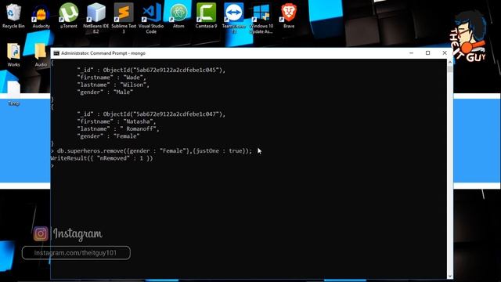Close the Command Prompt mongo window
The image size is (501, 282).
(445, 53)
